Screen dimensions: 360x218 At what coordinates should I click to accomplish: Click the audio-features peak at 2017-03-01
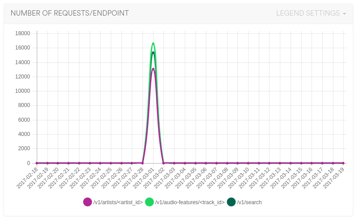point(153,43)
